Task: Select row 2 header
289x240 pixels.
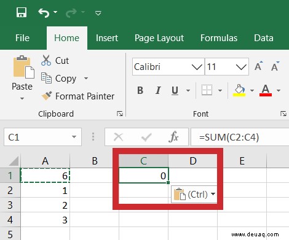Action: (10, 190)
